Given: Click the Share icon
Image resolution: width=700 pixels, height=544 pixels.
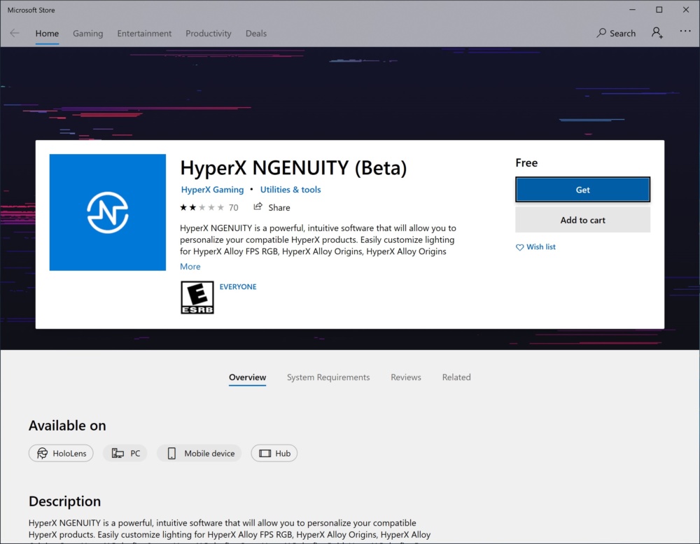Looking at the screenshot, I should (x=258, y=207).
